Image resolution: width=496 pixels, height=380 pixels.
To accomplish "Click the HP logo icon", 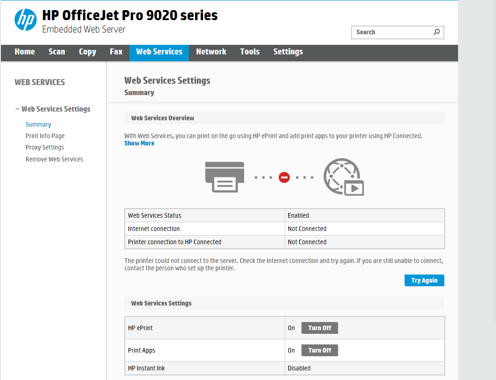I will (x=26, y=20).
